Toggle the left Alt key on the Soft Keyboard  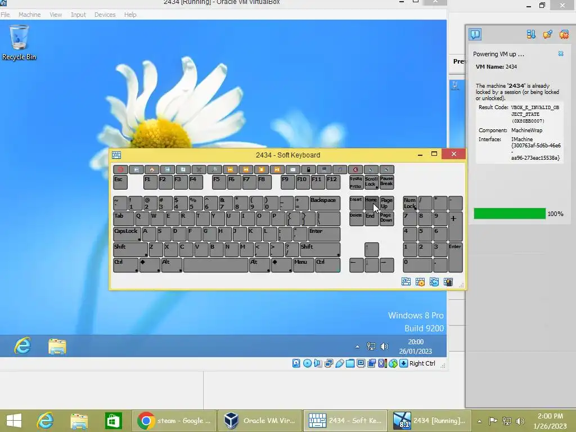click(172, 265)
